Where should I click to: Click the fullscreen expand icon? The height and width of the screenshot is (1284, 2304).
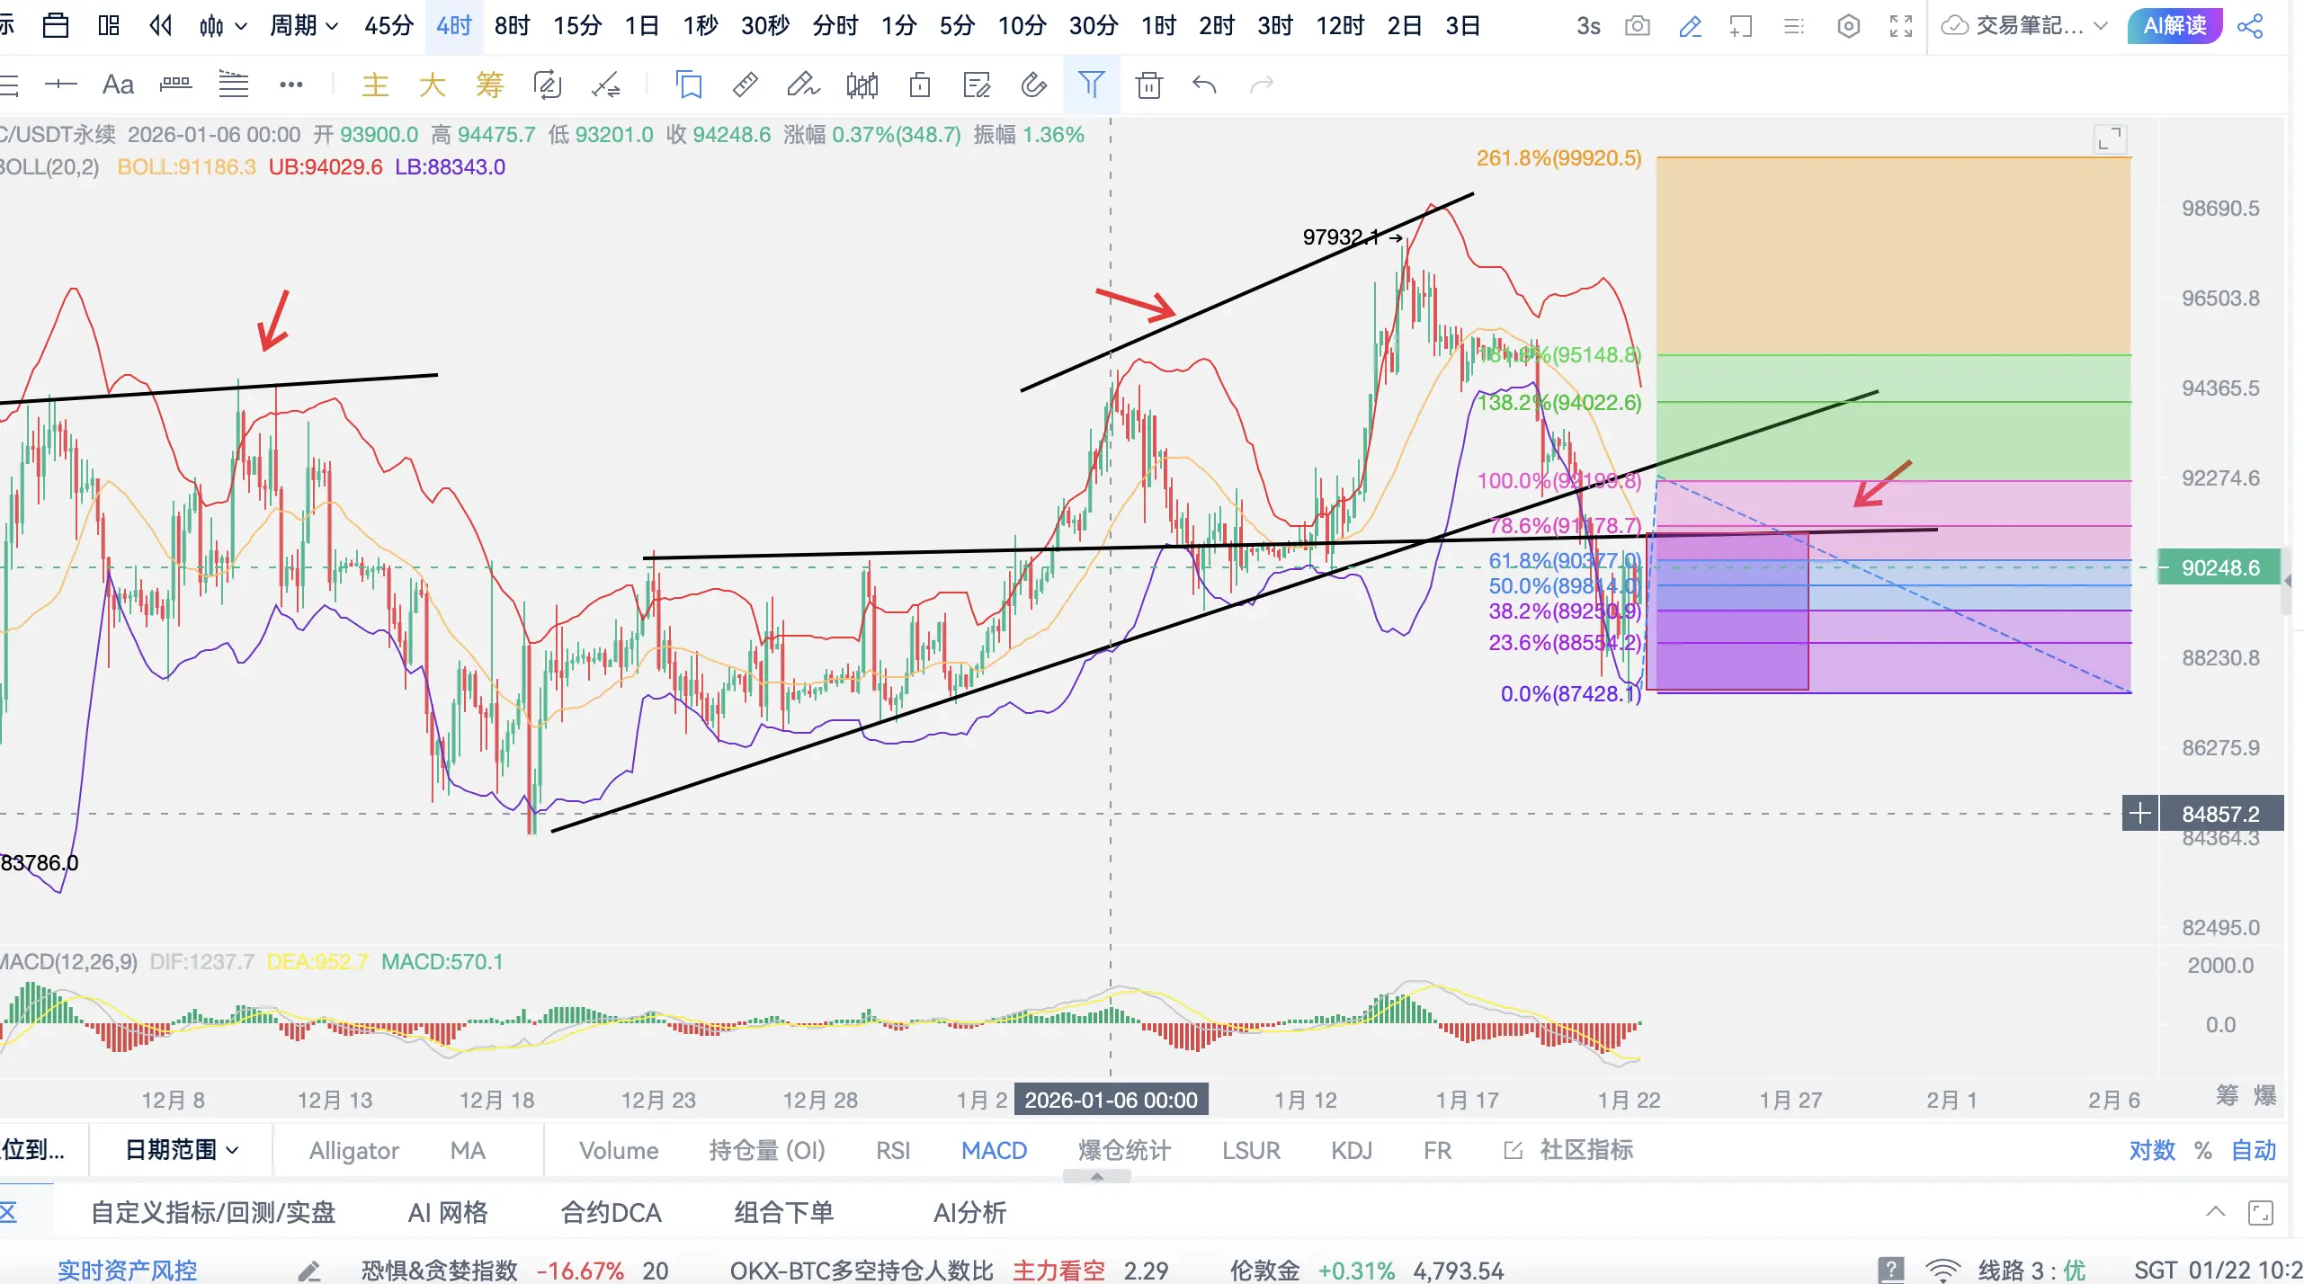pos(1901,26)
